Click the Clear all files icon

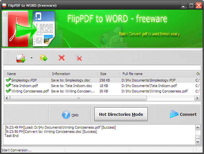pos(79,58)
